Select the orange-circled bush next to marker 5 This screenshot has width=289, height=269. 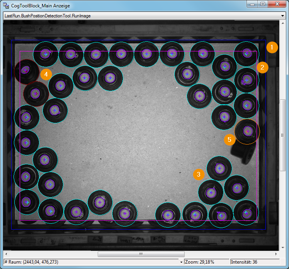[x=247, y=131]
